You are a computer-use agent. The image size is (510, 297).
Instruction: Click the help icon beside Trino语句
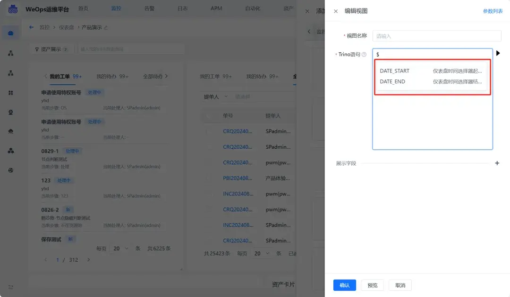(x=364, y=55)
